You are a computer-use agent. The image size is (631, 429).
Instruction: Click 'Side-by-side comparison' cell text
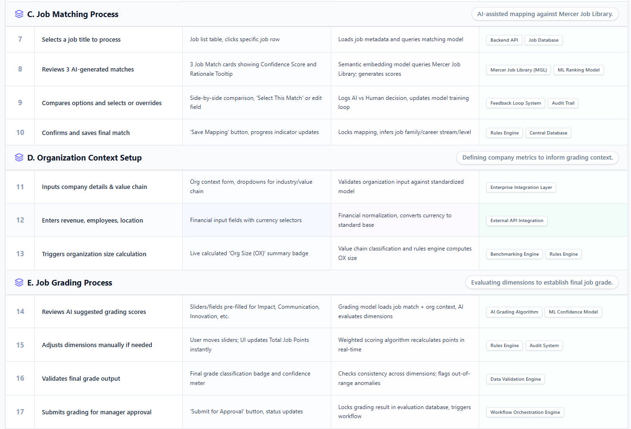pyautogui.click(x=256, y=103)
